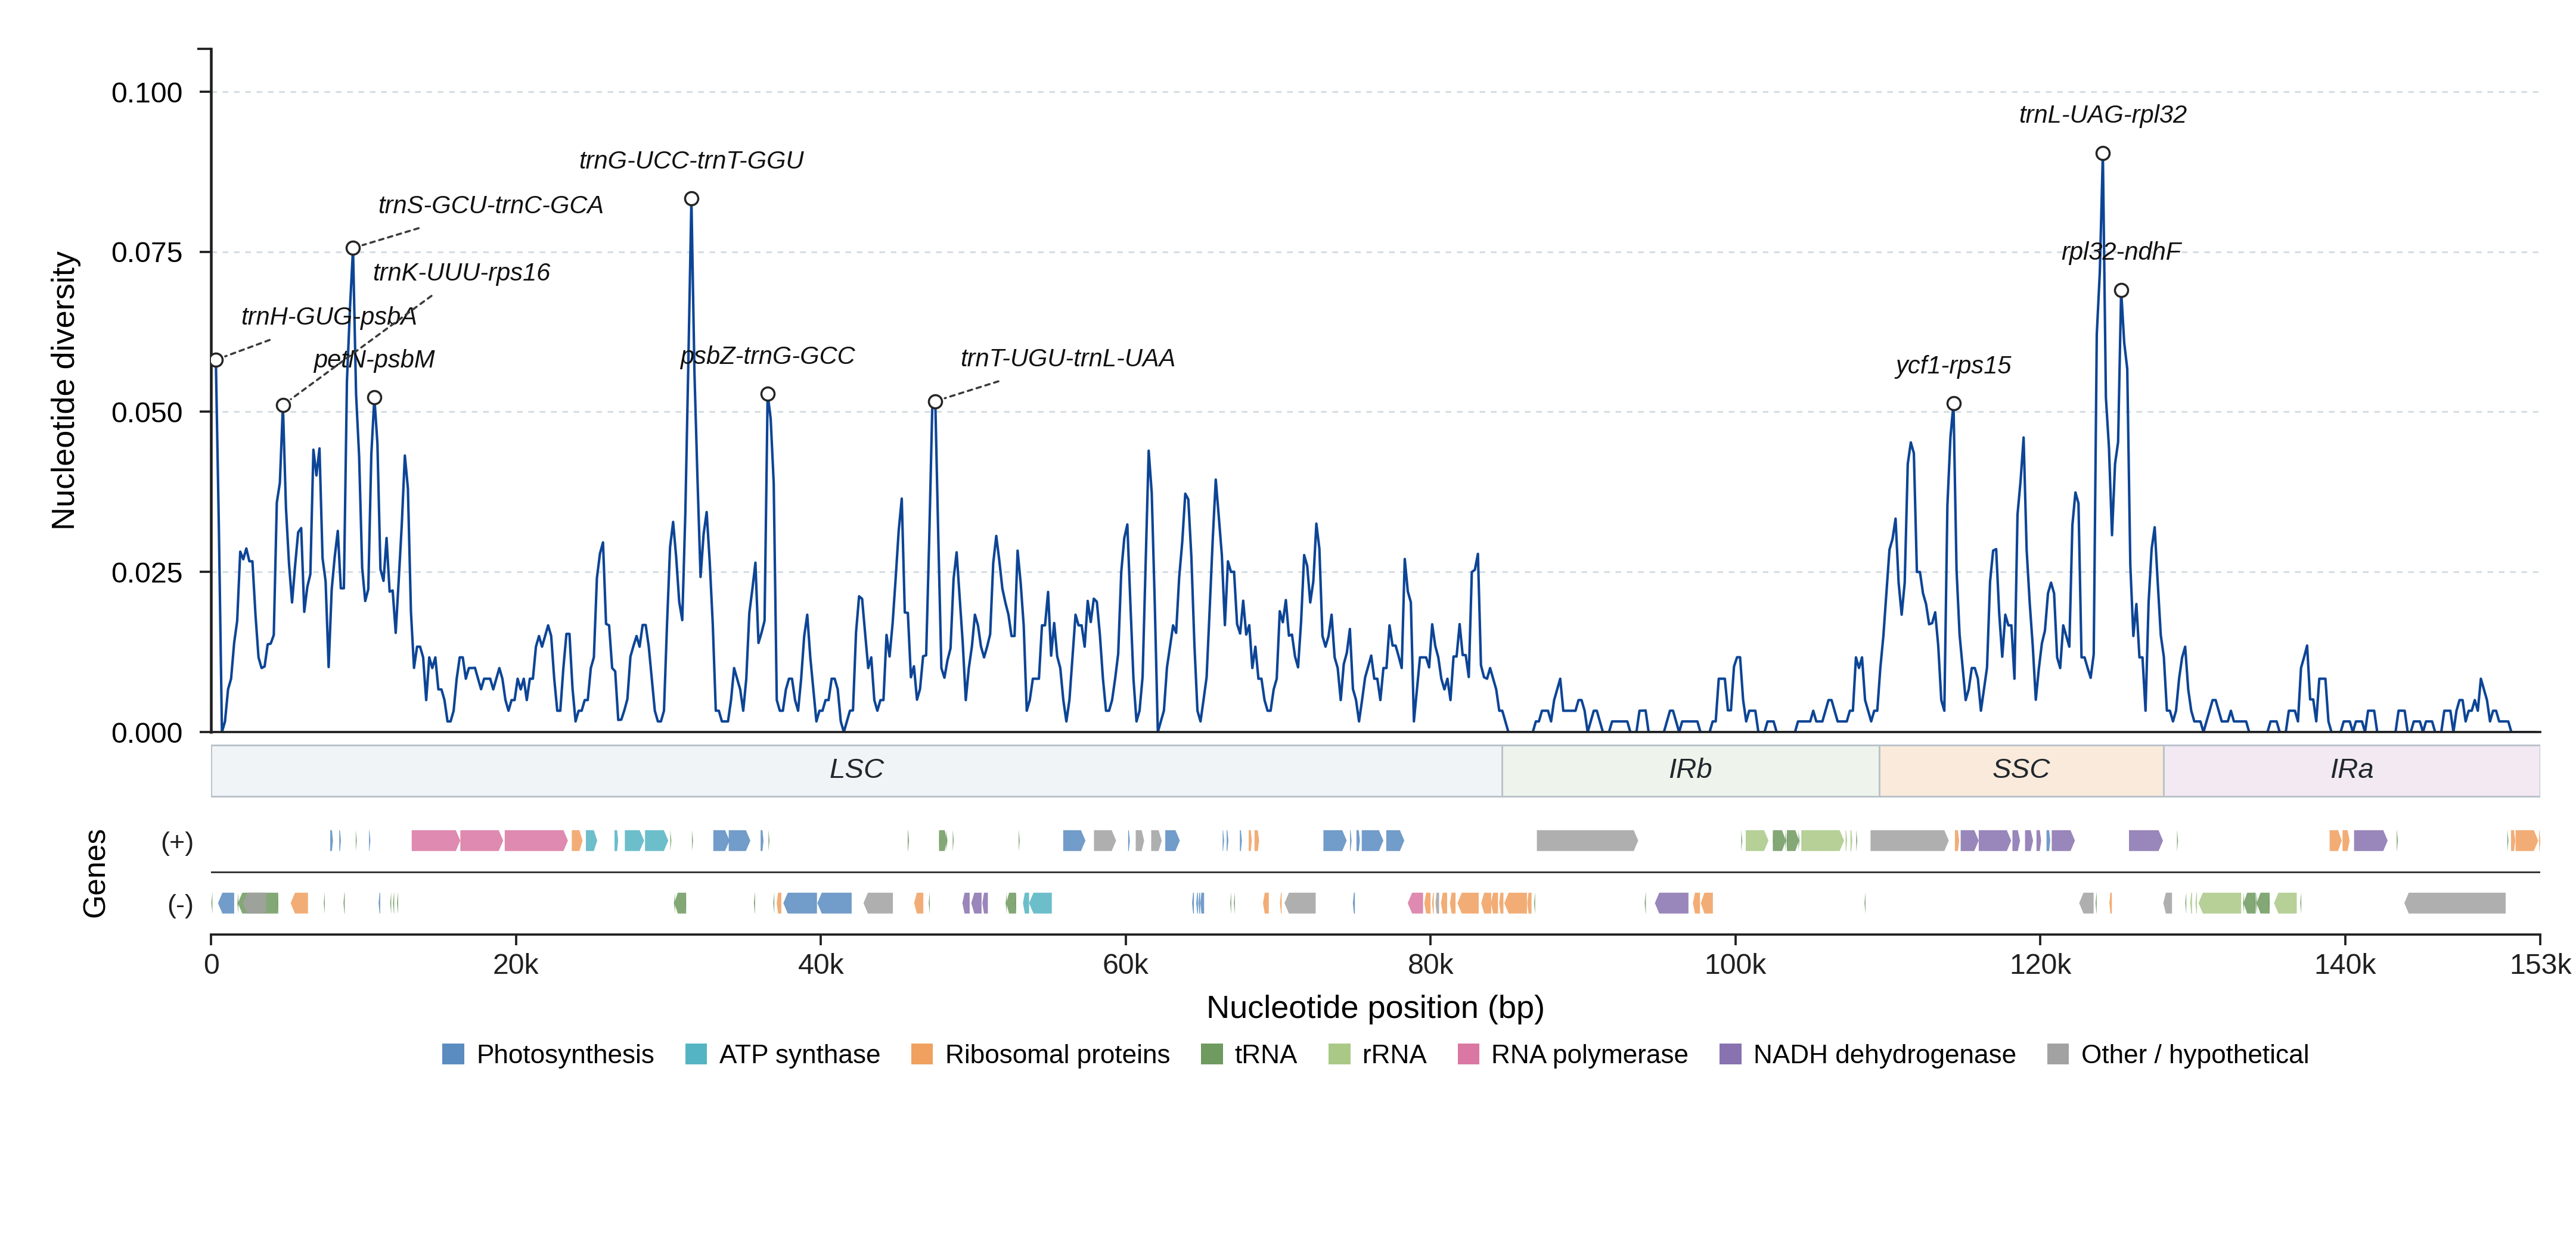Click the Photosynthesis legend label text
This screenshot has width=2576, height=1252.
point(565,1054)
